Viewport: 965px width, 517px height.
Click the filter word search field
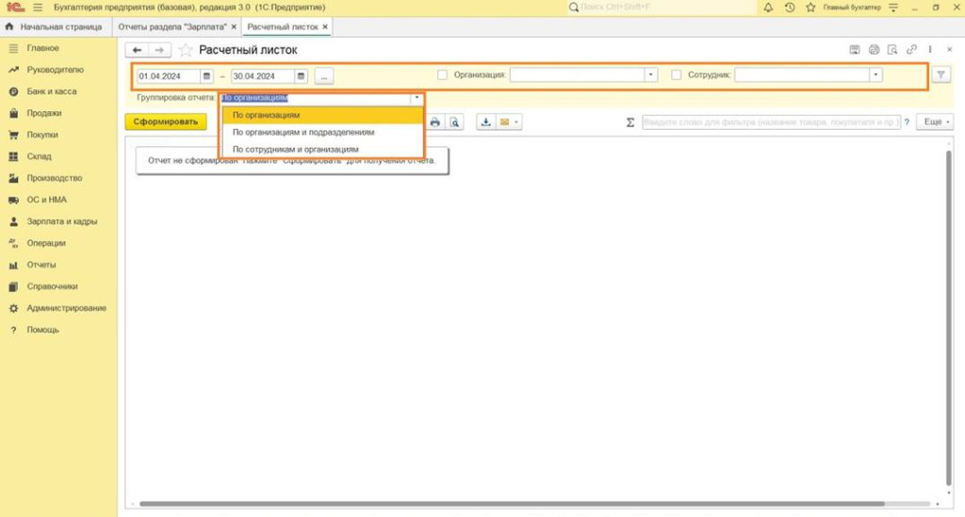770,122
